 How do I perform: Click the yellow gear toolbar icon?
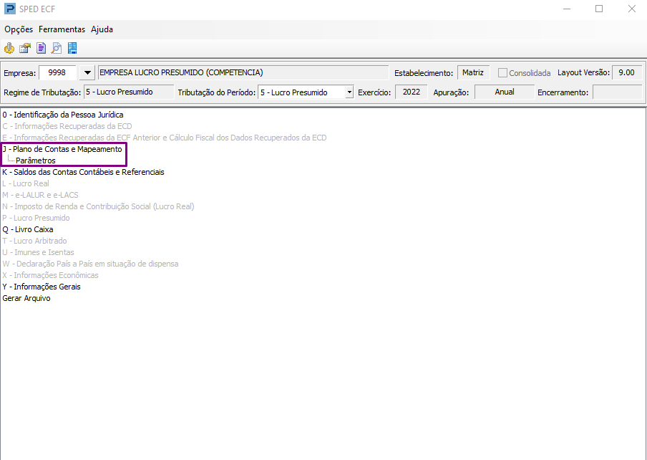click(x=9, y=48)
